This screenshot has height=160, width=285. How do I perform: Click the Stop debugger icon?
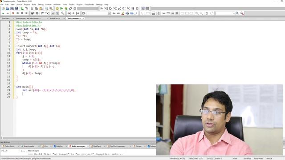137,8
